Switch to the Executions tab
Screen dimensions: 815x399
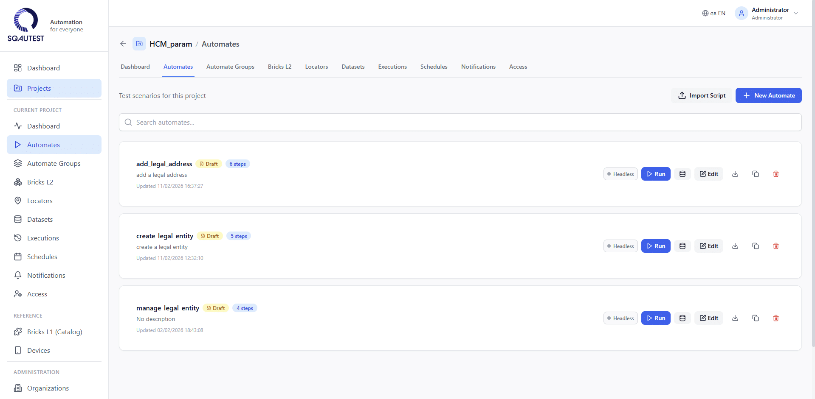(392, 67)
